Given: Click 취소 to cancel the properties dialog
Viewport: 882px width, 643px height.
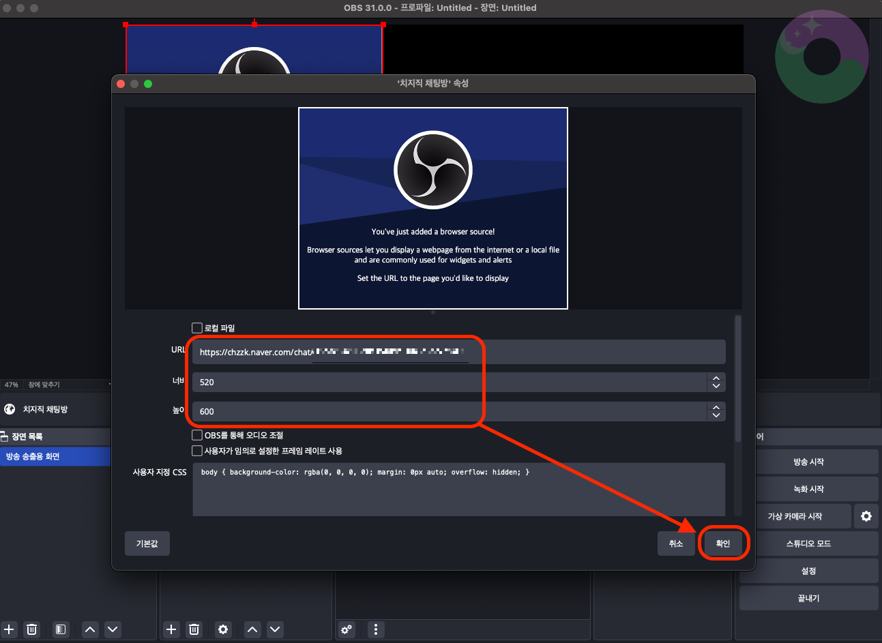Looking at the screenshot, I should click(676, 543).
